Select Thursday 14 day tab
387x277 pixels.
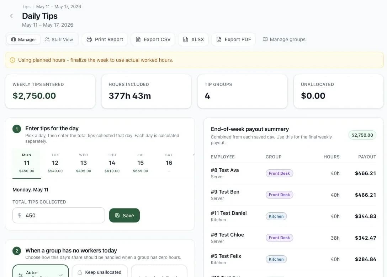(x=112, y=163)
